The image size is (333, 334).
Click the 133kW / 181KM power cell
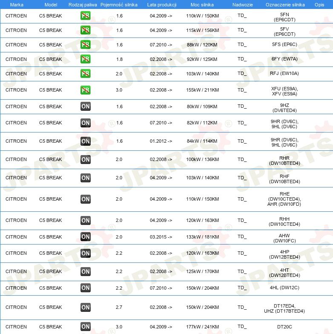click(x=203, y=237)
